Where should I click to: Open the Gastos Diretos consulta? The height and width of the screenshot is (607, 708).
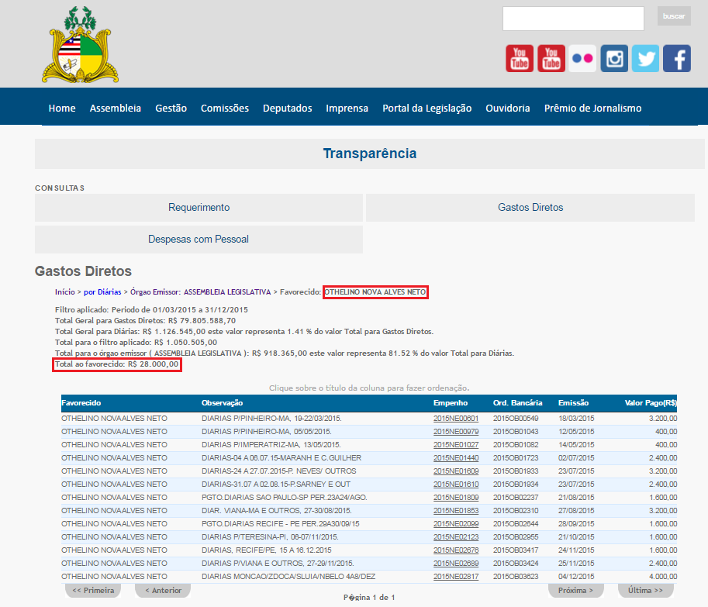coord(530,208)
